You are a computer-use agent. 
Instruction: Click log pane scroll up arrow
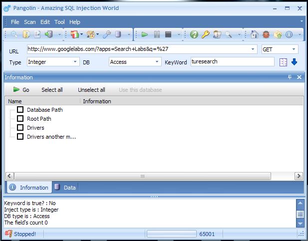coord(300,203)
